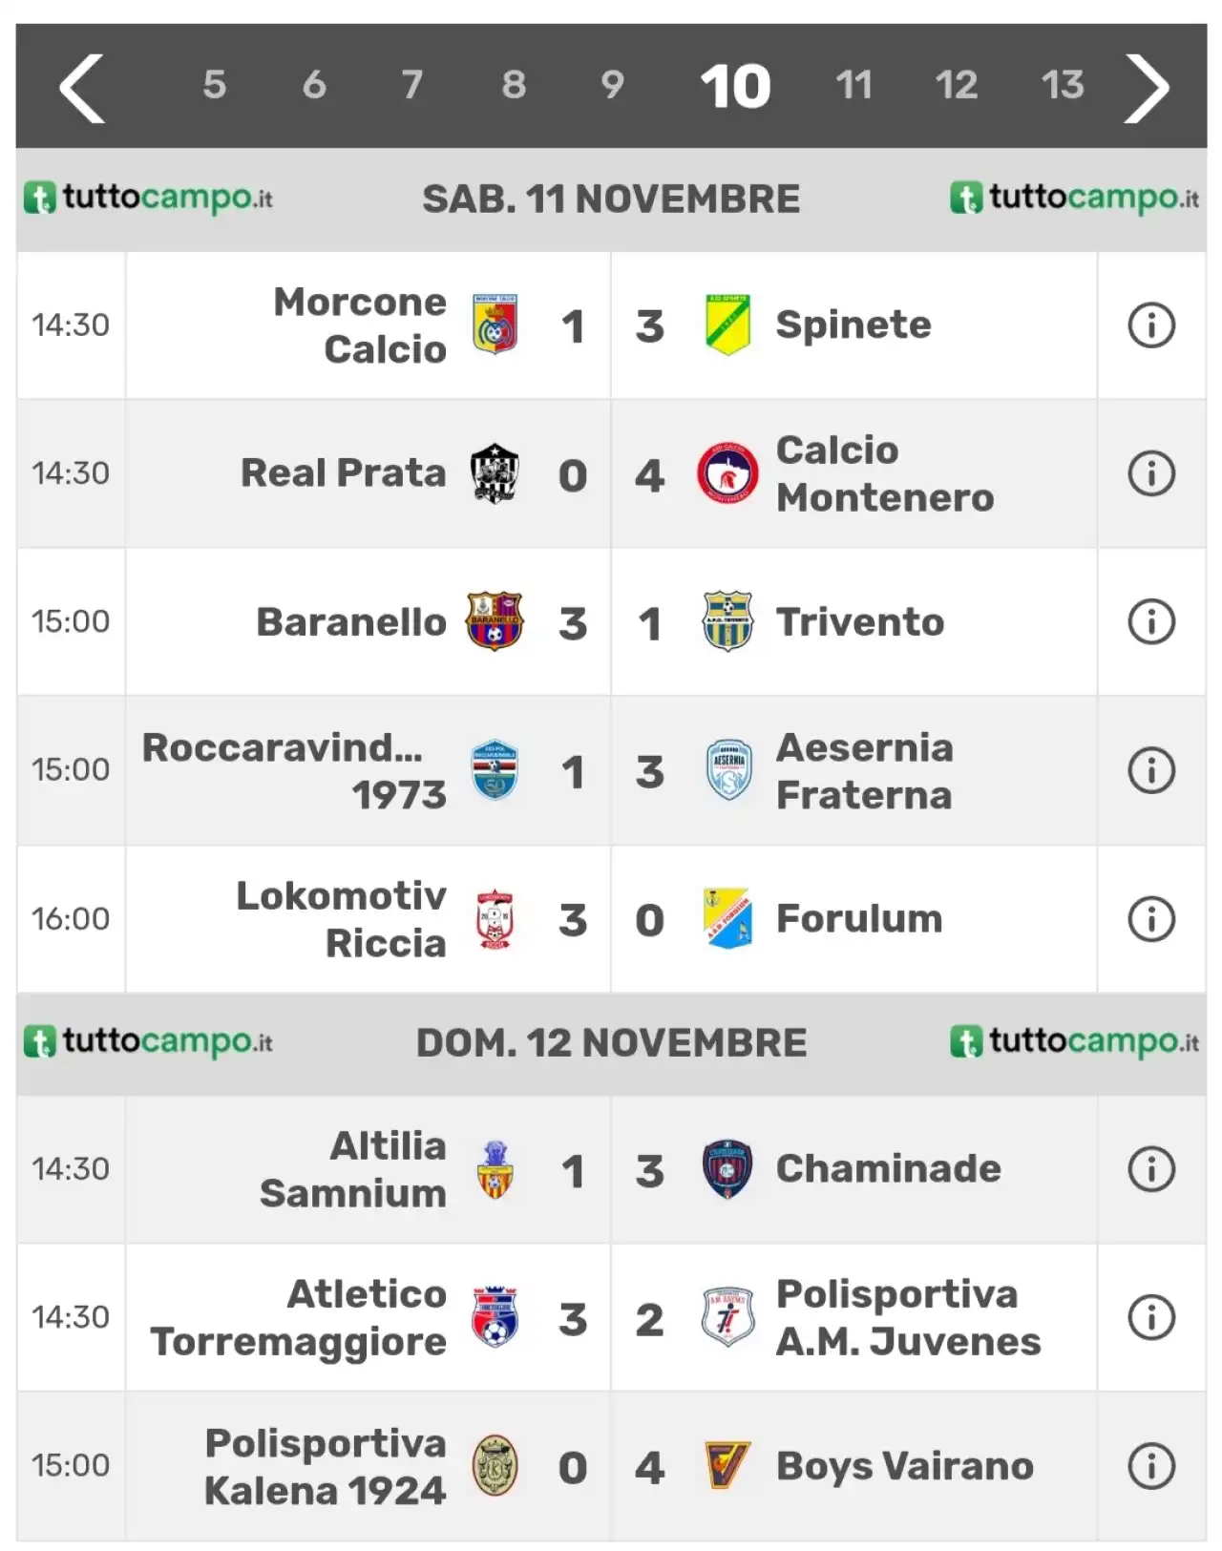Open Atletico Torremaggiore team link
Image resolution: width=1222 pixels, height=1551 pixels.
pyautogui.click(x=298, y=1318)
